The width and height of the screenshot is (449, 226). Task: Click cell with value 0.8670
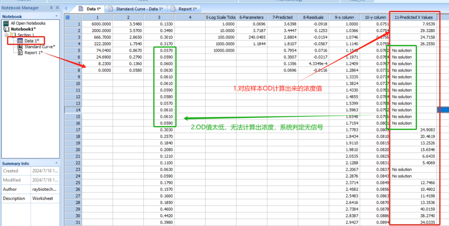(x=128, y=50)
